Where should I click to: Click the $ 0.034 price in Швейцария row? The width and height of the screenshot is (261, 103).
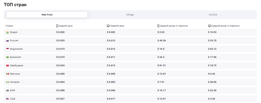(60, 65)
